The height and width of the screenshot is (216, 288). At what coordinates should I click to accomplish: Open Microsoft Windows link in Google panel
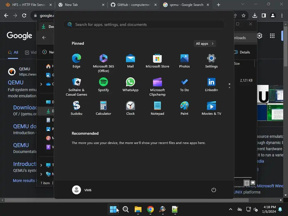click(270, 186)
